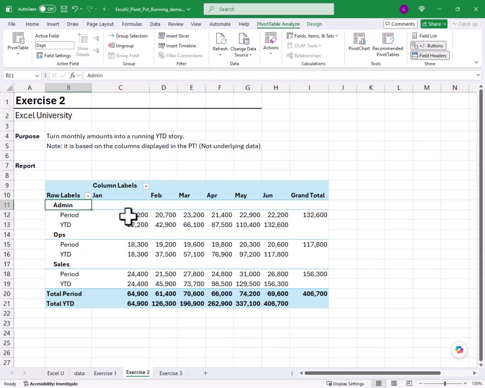
Task: Open the Design ribbon tab
Action: point(314,24)
